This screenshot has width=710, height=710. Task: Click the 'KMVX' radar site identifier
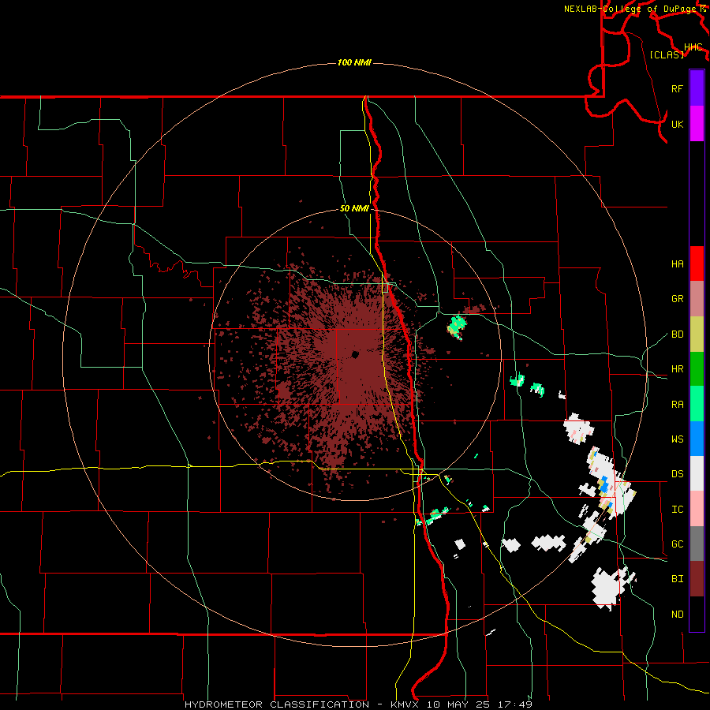403,704
